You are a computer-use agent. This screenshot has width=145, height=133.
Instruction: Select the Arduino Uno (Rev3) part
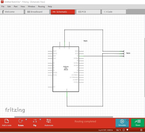click(x=66, y=69)
